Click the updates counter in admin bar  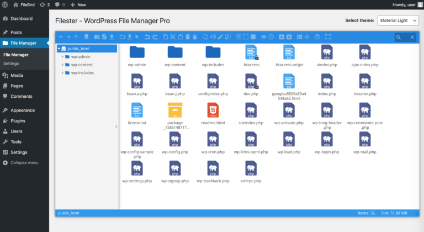coord(45,4)
